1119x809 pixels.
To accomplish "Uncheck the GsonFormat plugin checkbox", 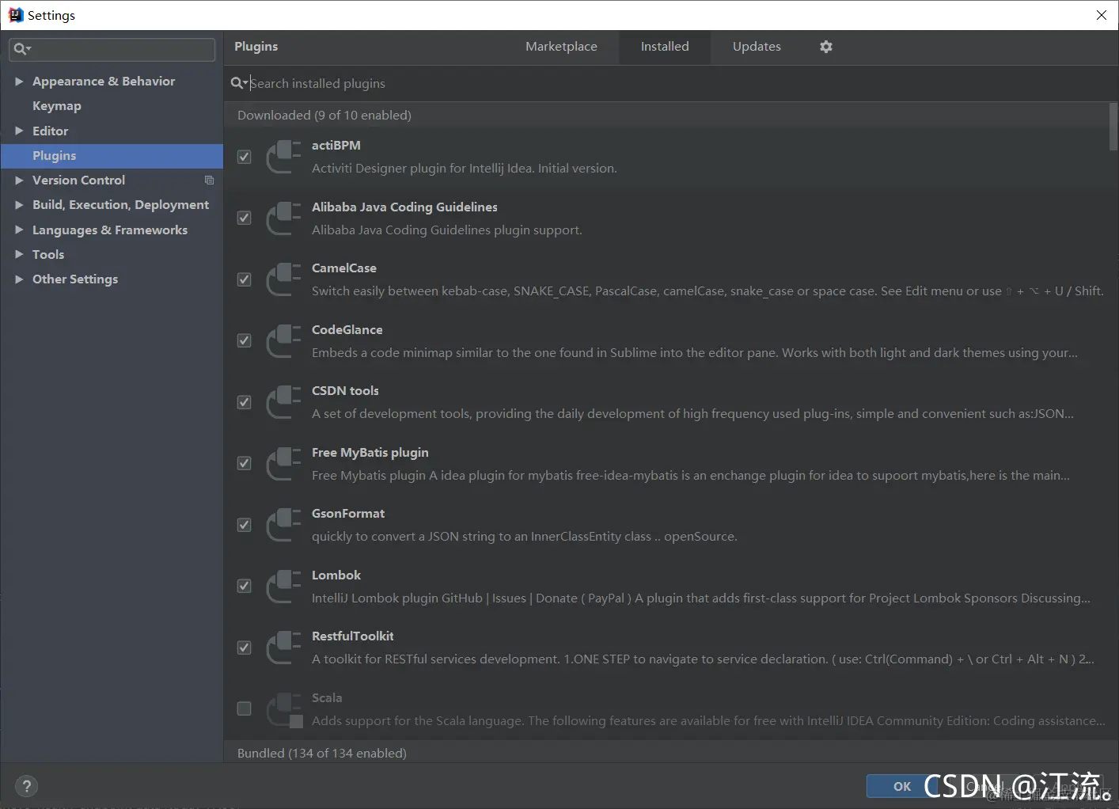I will pos(245,525).
